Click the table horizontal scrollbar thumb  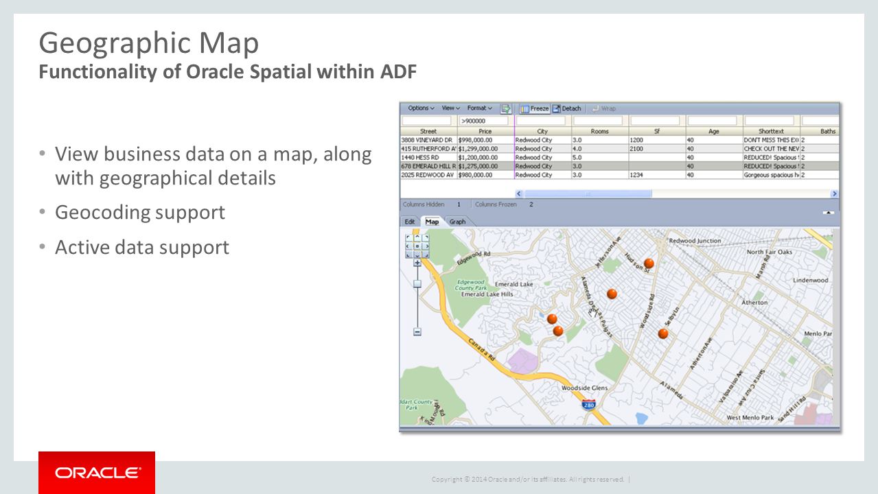point(587,194)
